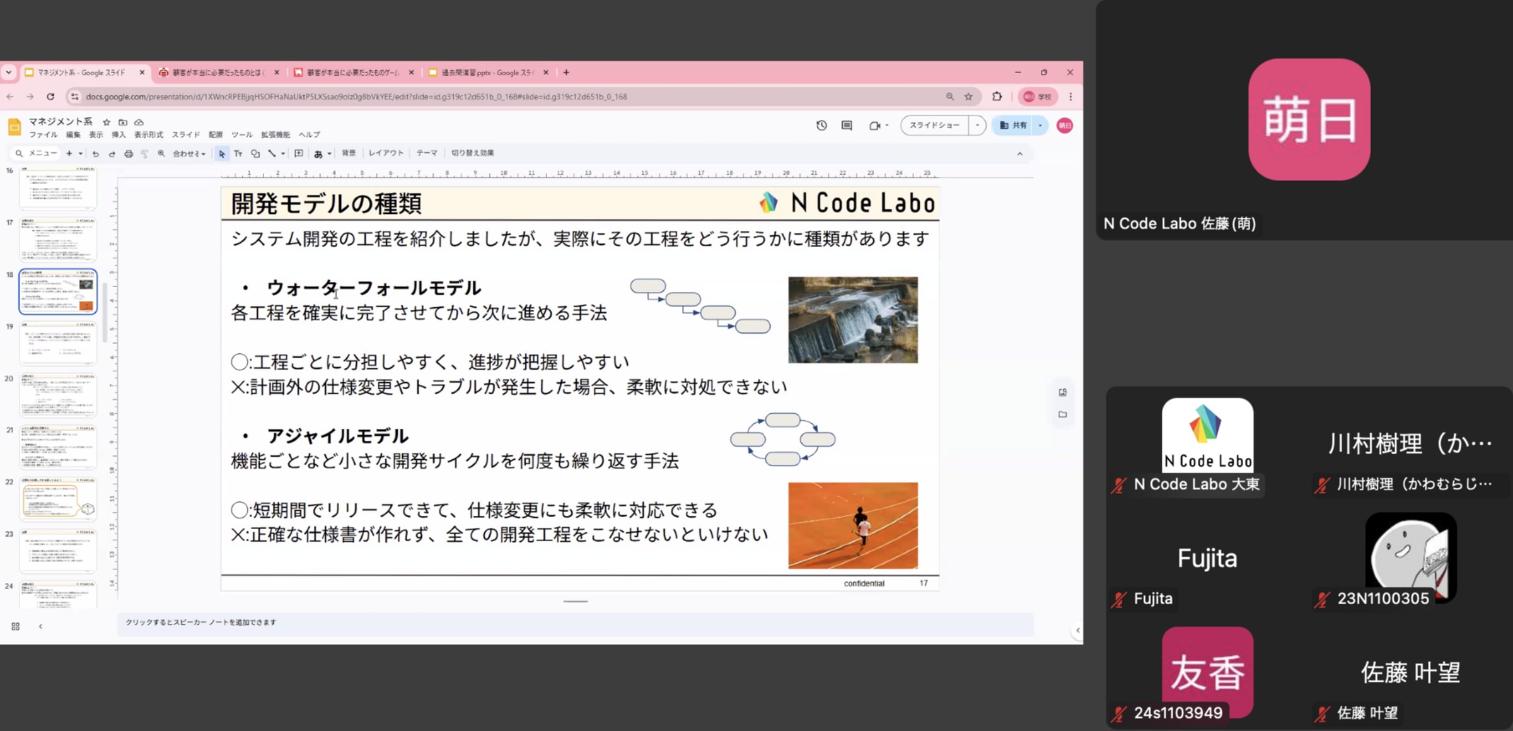1513x731 pixels.
Task: Select the text box tool
Action: (238, 153)
